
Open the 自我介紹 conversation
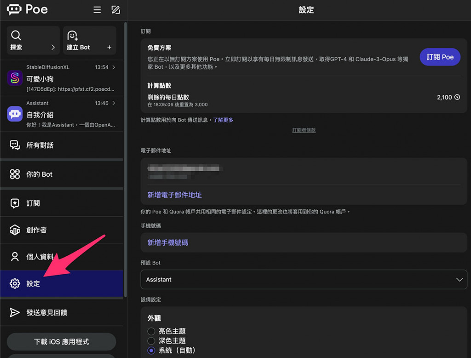point(62,114)
